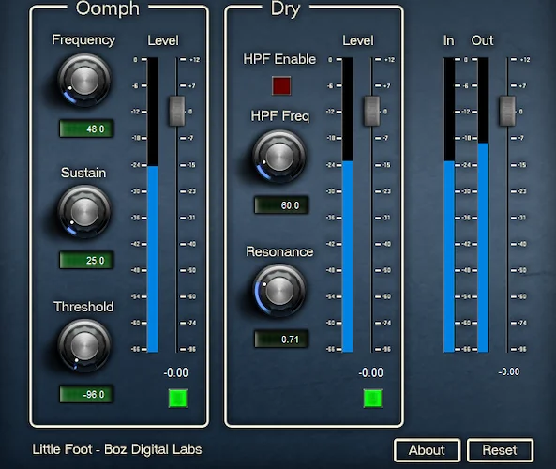This screenshot has width=556, height=469.
Task: Toggle the HPF Enable red button
Action: coord(281,85)
